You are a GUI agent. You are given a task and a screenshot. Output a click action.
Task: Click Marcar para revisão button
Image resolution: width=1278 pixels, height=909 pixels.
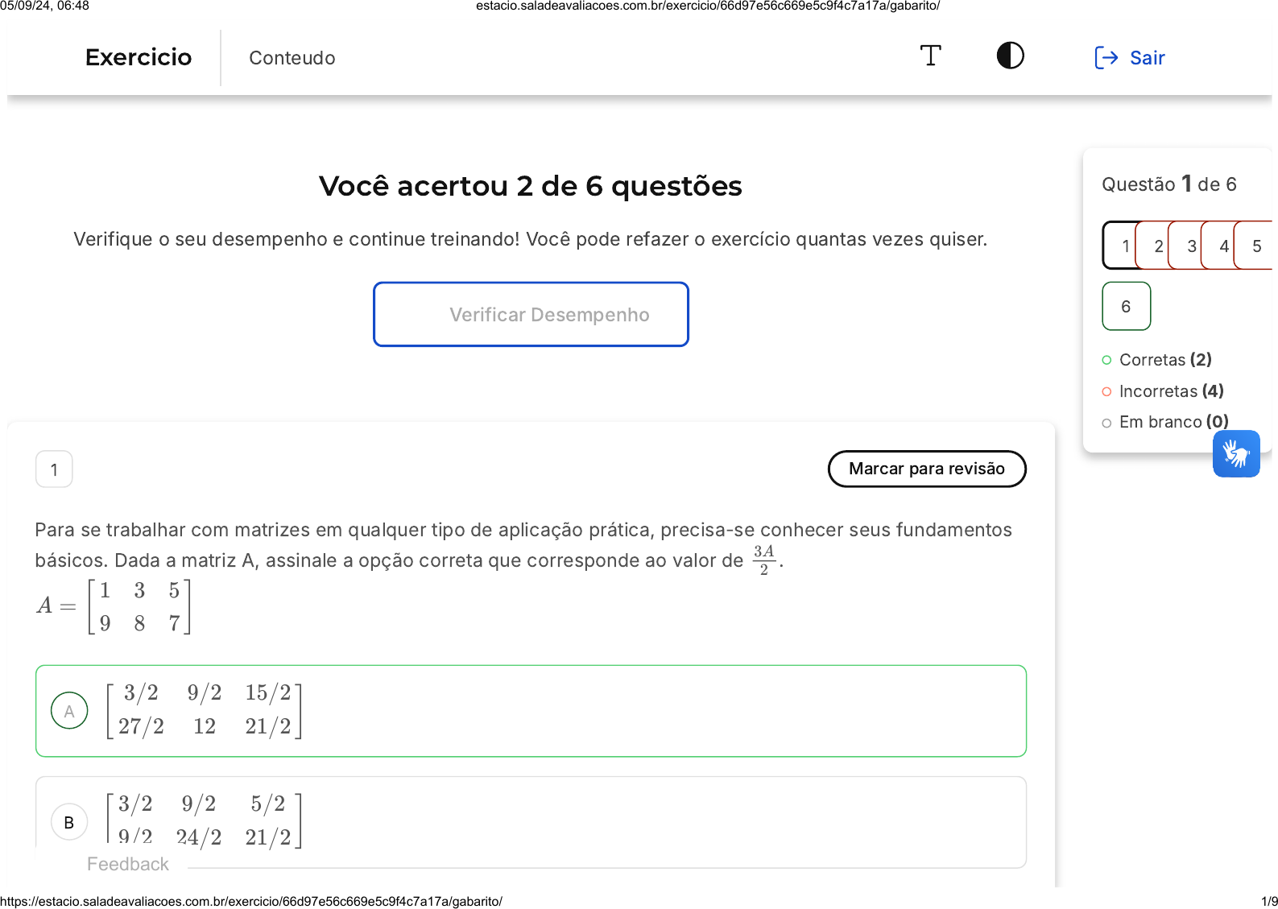tap(926, 469)
